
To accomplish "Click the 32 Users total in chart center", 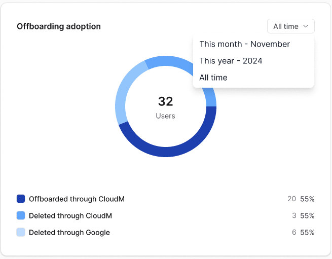I will (x=166, y=107).
